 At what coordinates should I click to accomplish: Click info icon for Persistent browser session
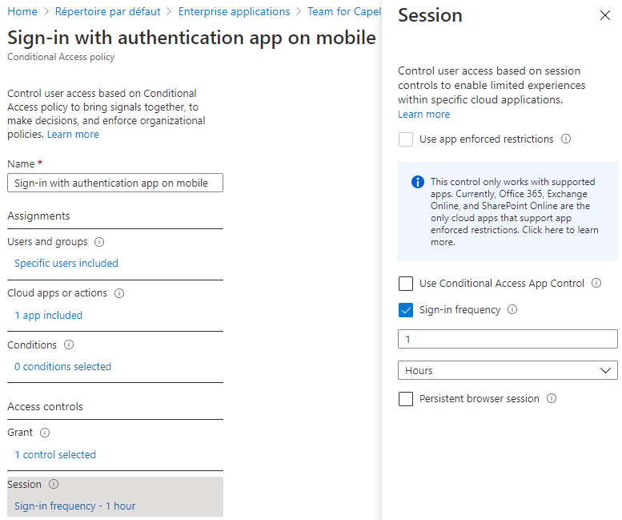pos(552,399)
